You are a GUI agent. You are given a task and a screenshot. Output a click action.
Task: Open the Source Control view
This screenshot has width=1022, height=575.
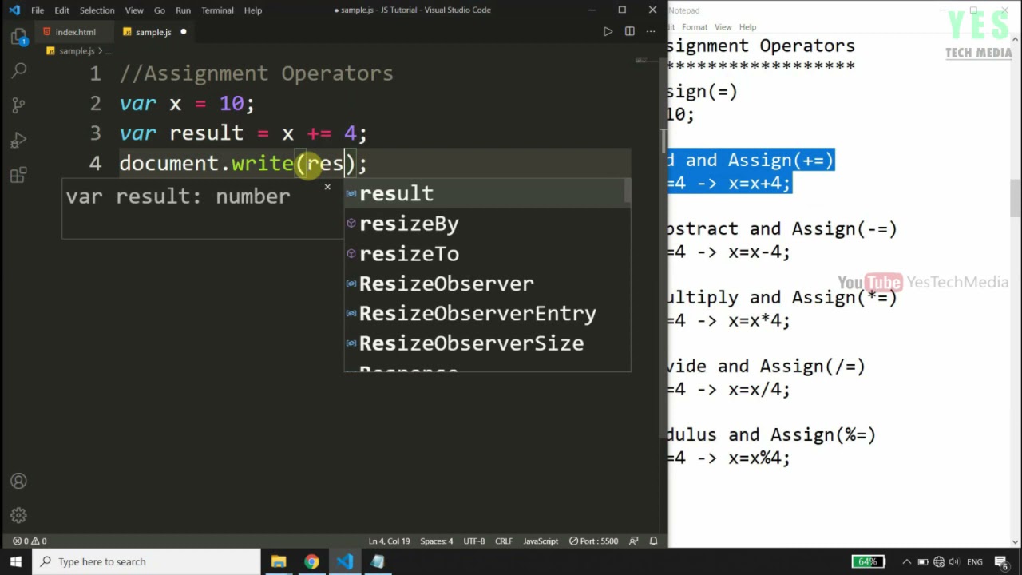pyautogui.click(x=19, y=105)
